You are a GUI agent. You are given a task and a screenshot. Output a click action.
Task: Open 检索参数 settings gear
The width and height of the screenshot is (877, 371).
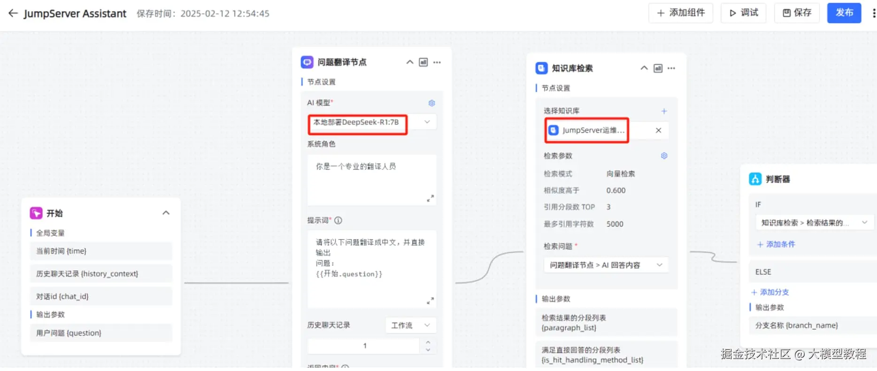664,155
